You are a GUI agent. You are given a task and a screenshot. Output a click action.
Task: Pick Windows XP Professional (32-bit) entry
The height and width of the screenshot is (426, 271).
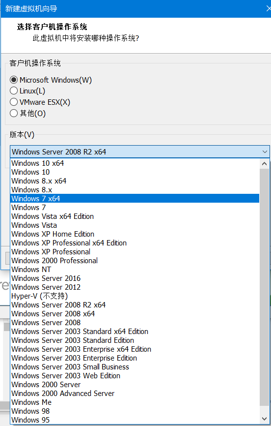(x=135, y=251)
